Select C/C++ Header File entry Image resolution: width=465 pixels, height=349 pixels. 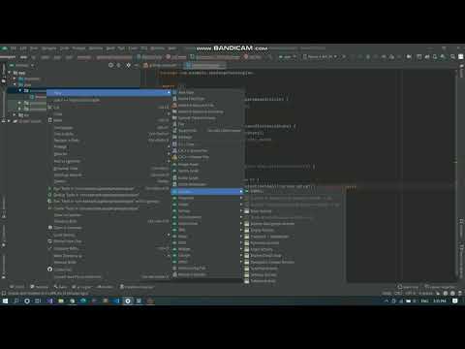click(194, 157)
